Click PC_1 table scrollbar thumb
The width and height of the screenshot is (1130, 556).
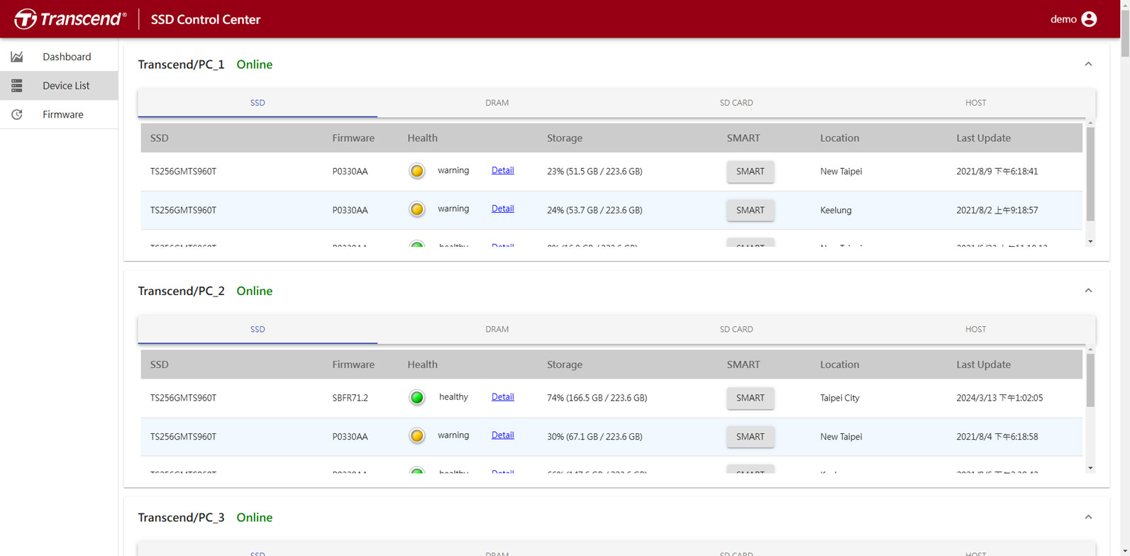[1090, 174]
